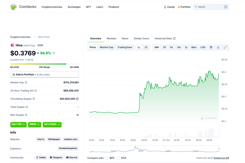Click the Total Supply info icon
This screenshot has height=163, width=245.
[27, 107]
